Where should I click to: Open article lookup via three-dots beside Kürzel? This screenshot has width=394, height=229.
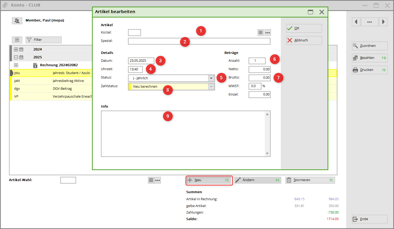[267, 33]
